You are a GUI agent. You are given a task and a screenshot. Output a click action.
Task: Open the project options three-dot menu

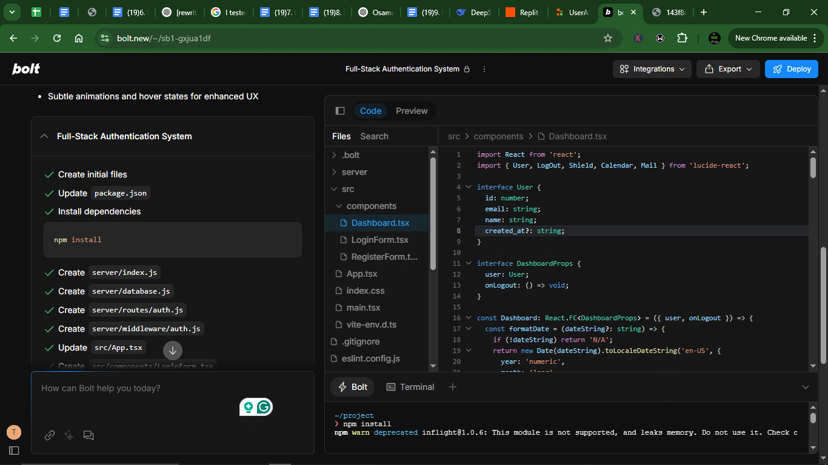(x=484, y=69)
